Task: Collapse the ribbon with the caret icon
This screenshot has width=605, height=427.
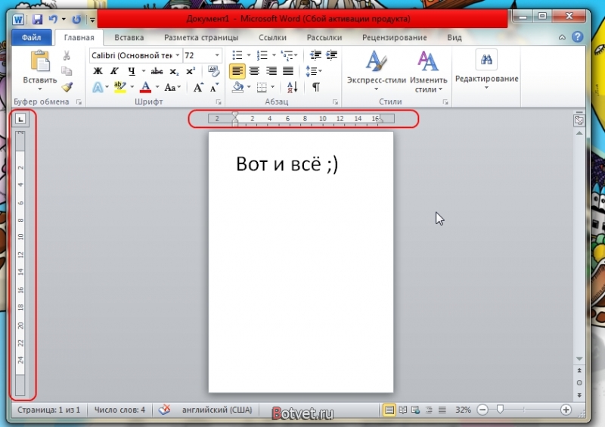Action: [x=562, y=38]
